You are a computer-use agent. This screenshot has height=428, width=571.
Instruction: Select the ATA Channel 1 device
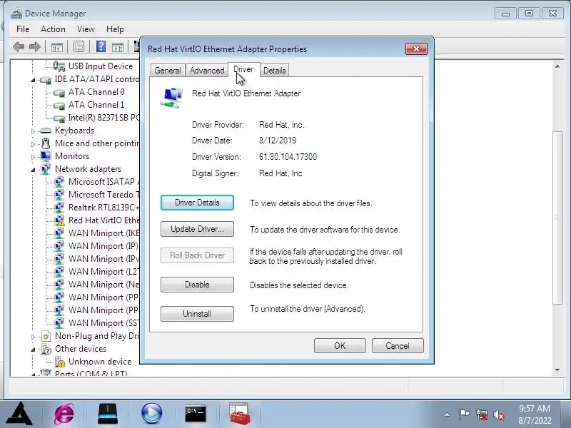coord(96,105)
